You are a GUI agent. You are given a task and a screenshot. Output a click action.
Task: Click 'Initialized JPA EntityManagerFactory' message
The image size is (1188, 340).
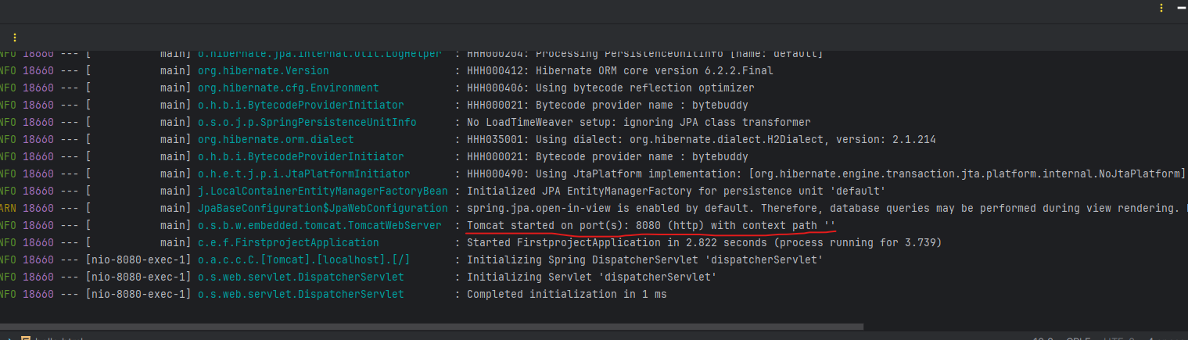click(676, 191)
